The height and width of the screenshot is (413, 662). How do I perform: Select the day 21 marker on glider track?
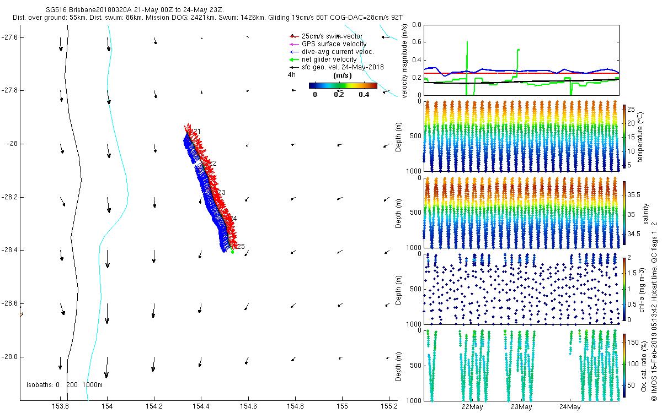(x=197, y=131)
